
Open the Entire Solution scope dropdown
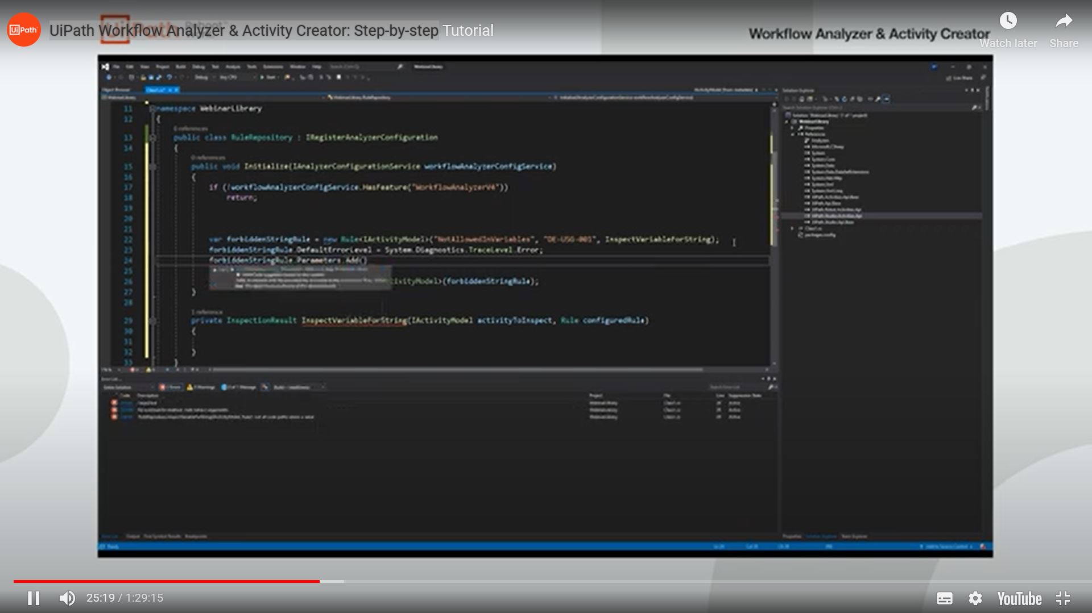coord(128,387)
